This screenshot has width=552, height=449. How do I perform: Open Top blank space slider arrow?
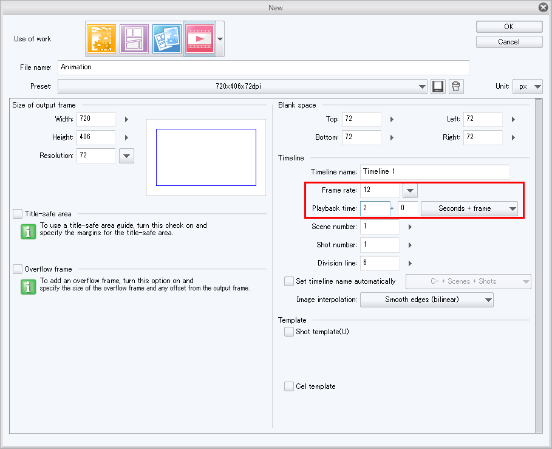(392, 119)
